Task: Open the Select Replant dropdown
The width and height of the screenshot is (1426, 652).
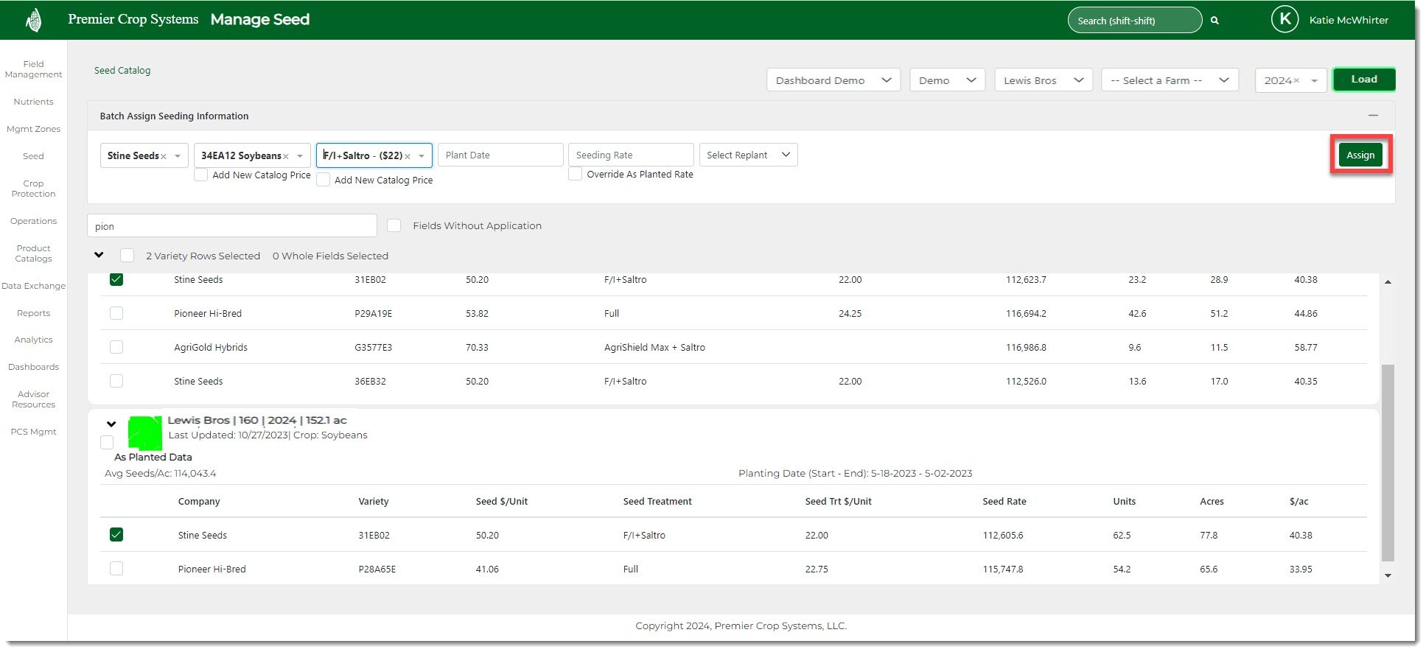Action: [x=748, y=155]
